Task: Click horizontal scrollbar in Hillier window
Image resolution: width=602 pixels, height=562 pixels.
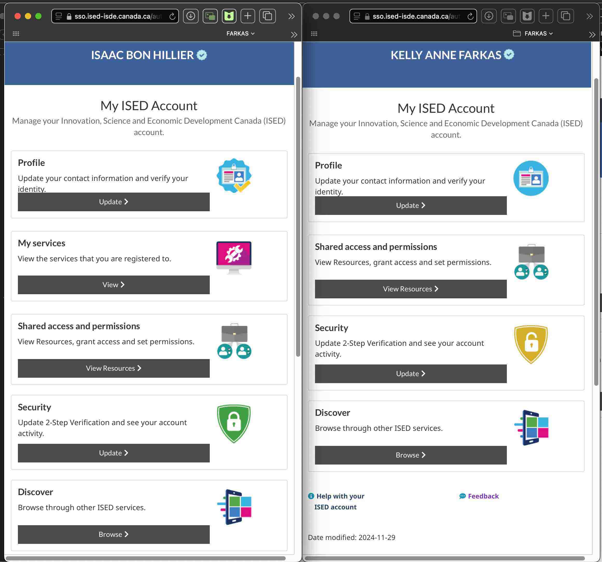Action: 146,558
